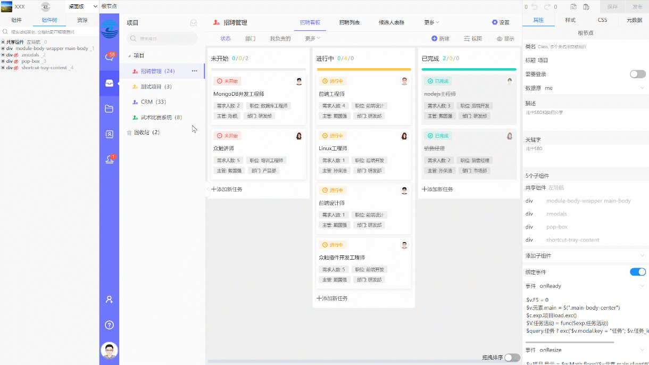Open the inbox tray sidebar icon
This screenshot has height=365, width=649.
[109, 82]
